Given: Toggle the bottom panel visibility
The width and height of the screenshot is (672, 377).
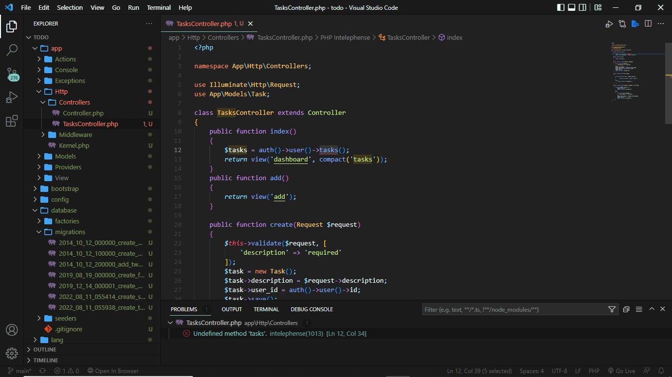Looking at the screenshot, I should tap(572, 7).
